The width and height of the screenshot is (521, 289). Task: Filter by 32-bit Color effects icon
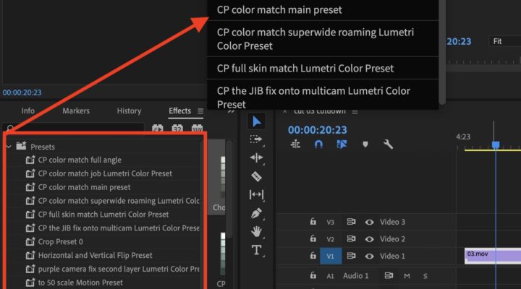pos(177,129)
